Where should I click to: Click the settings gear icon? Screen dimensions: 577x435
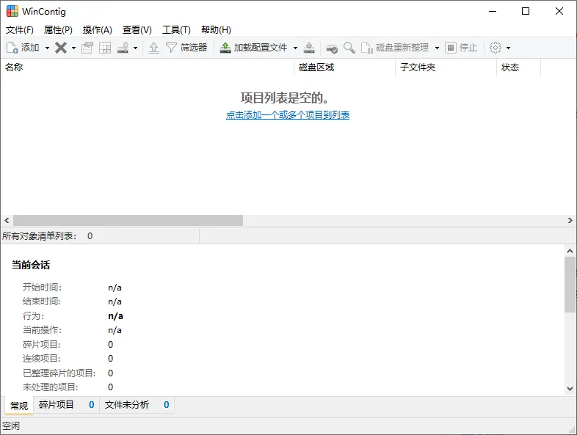pos(495,48)
